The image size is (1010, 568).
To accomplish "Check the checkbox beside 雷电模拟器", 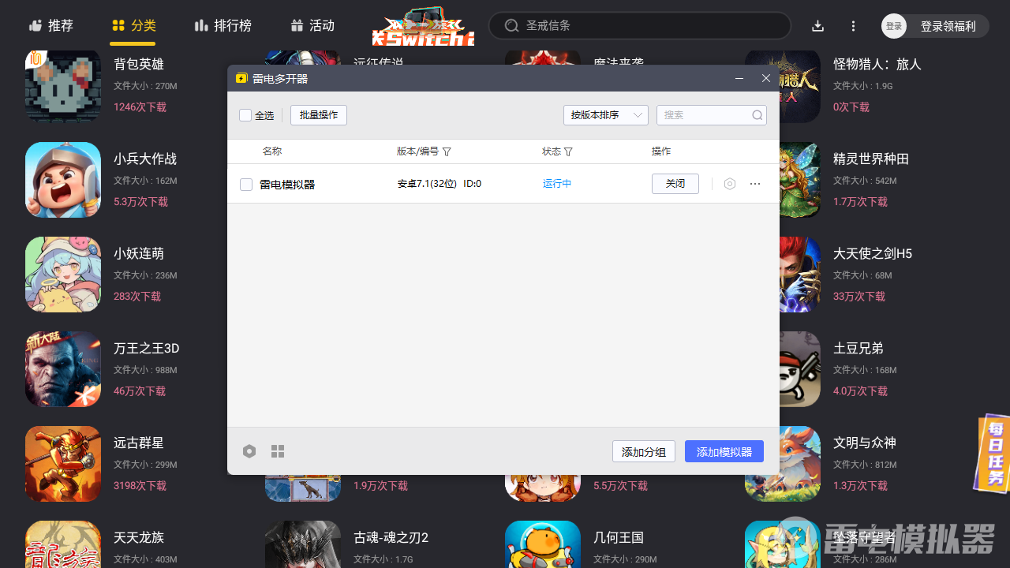I will [x=245, y=183].
